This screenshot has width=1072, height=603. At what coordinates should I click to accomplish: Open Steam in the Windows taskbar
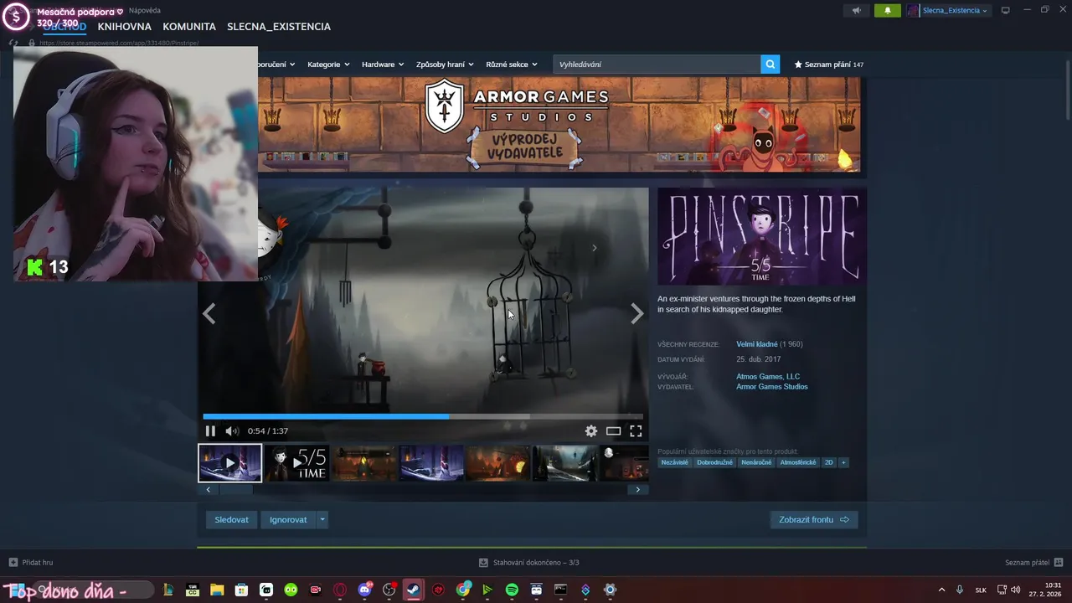coord(413,590)
